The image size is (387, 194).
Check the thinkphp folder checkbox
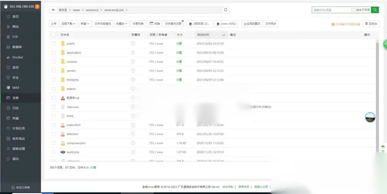coord(53,80)
